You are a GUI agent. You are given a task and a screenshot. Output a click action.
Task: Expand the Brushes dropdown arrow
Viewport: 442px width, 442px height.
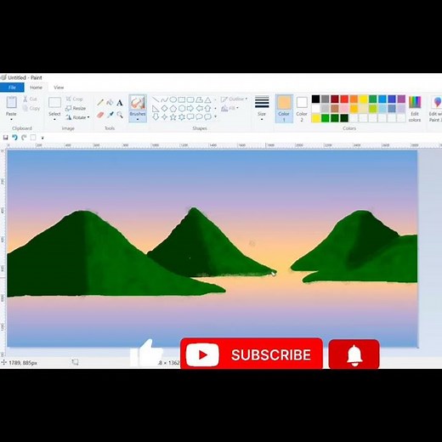pos(138,119)
